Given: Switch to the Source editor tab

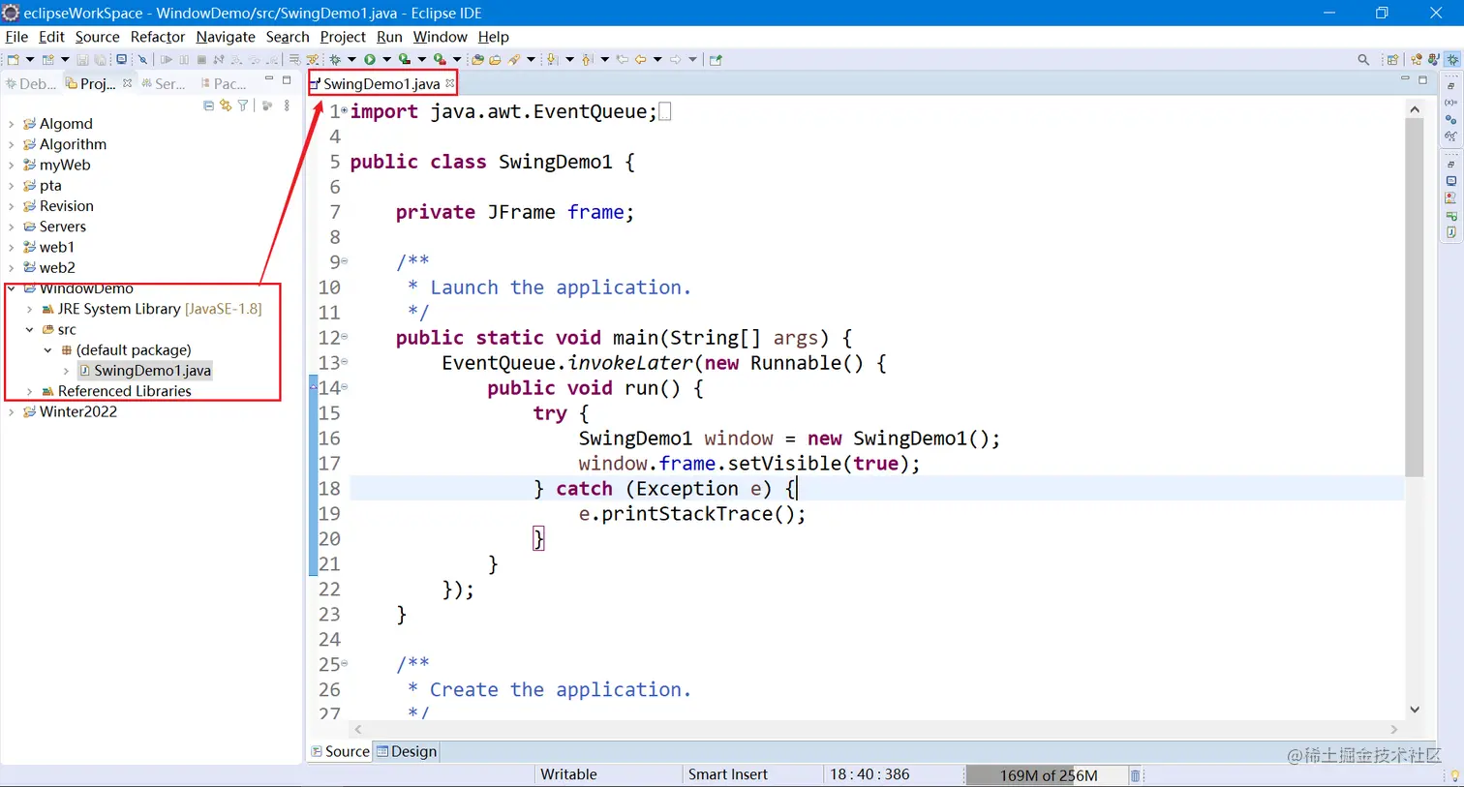Looking at the screenshot, I should point(341,751).
